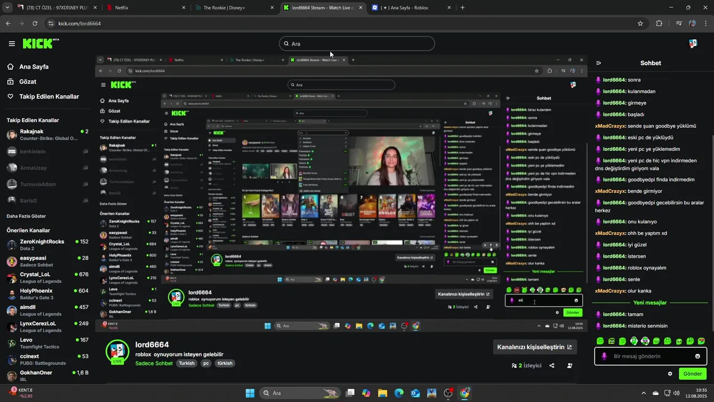This screenshot has height=402, width=714.
Task: Select the Turkish tag
Action: (187, 363)
